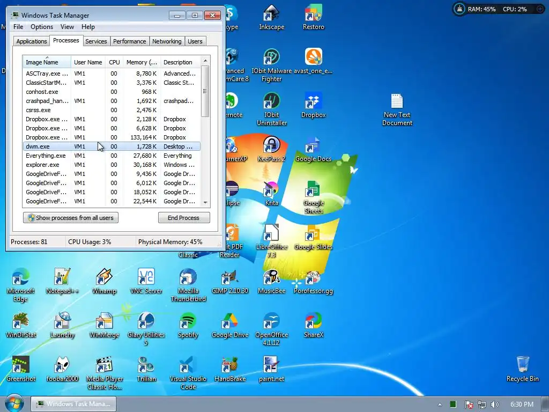549x412 pixels.
Task: Open Trillian desktop shortcut
Action: click(146, 369)
